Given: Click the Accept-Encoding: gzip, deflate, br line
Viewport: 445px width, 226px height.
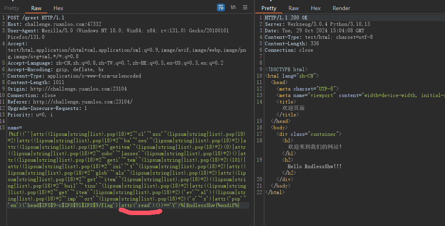Looking at the screenshot, I should pyautogui.click(x=56, y=70).
